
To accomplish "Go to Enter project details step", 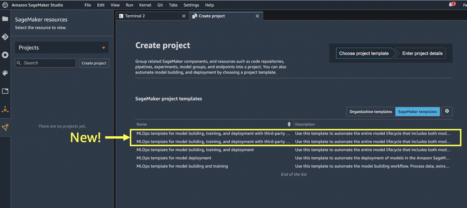I will click(422, 53).
